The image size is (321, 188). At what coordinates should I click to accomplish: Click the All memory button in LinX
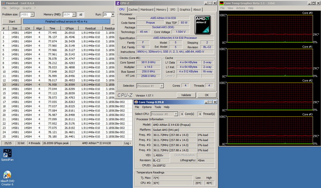point(81,15)
